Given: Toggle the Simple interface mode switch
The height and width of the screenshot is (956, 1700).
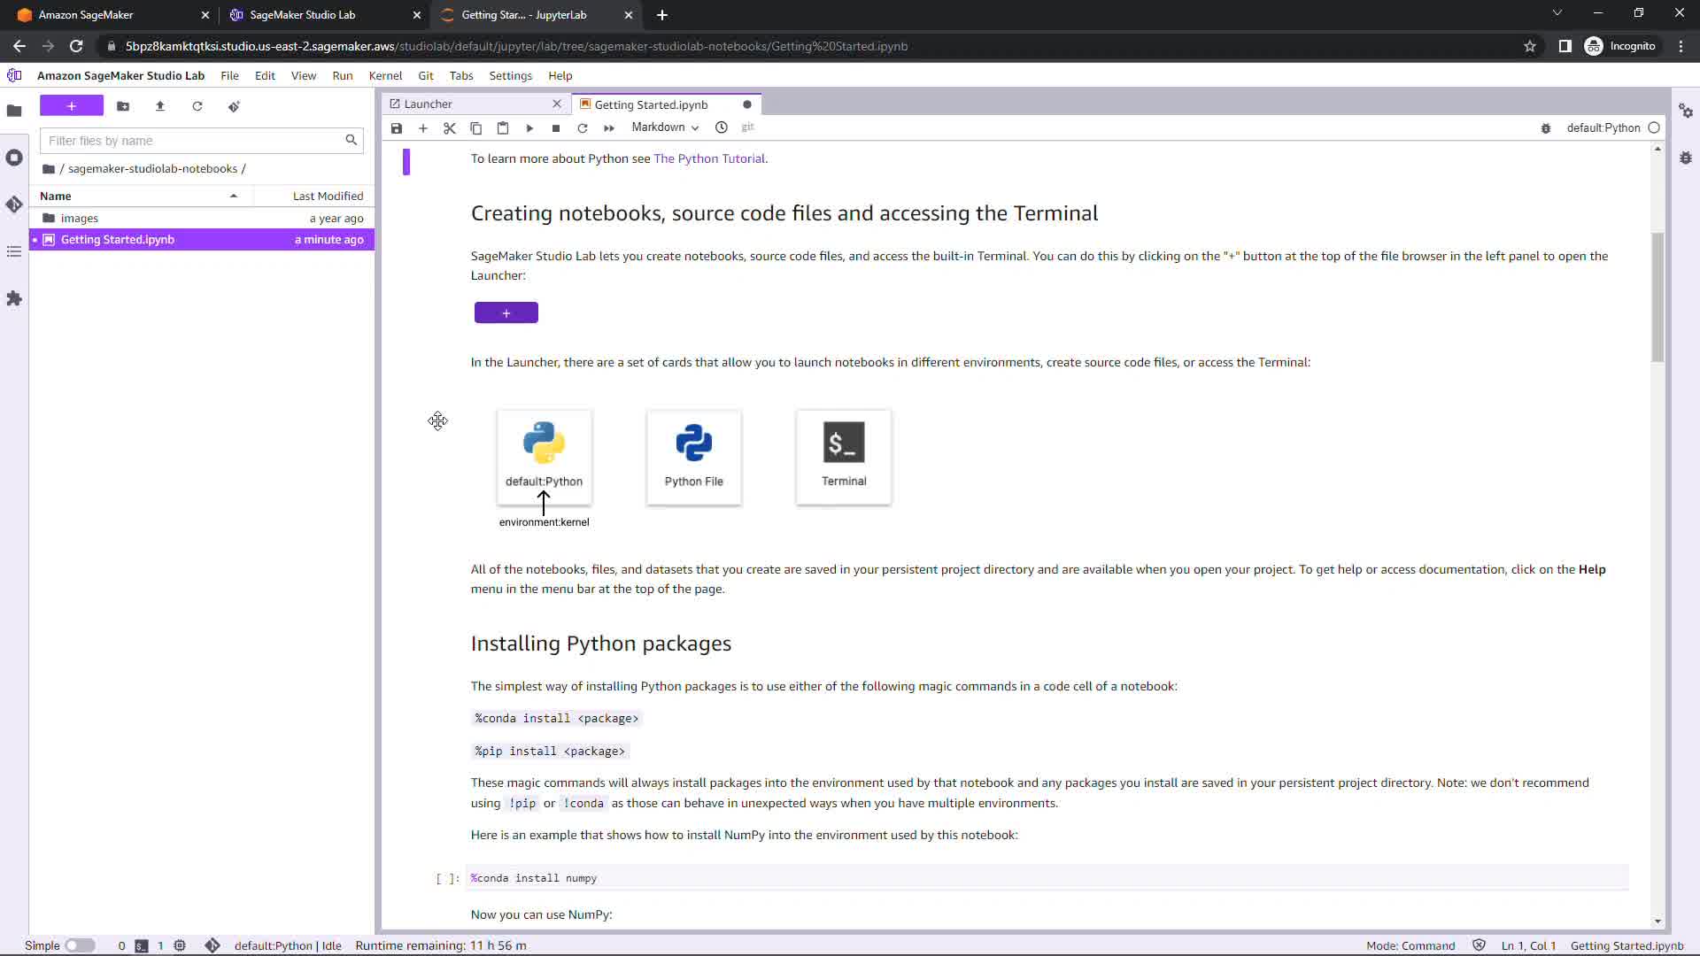Looking at the screenshot, I should click(80, 945).
